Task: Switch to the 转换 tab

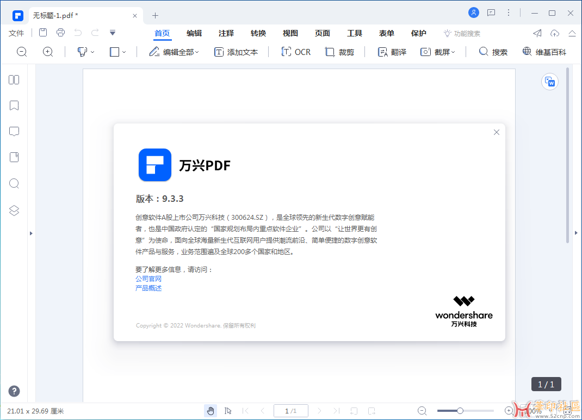Action: [258, 33]
